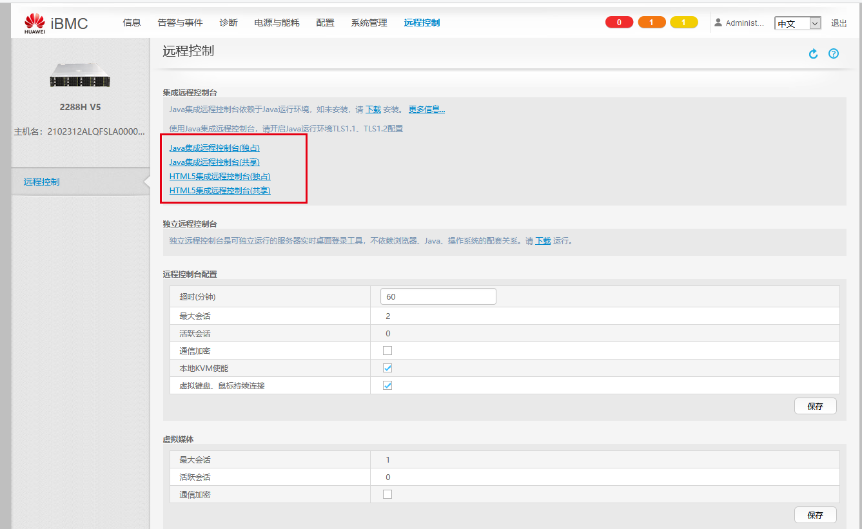Click the red critical alarm counter
Image resolution: width=862 pixels, height=529 pixels.
619,21
